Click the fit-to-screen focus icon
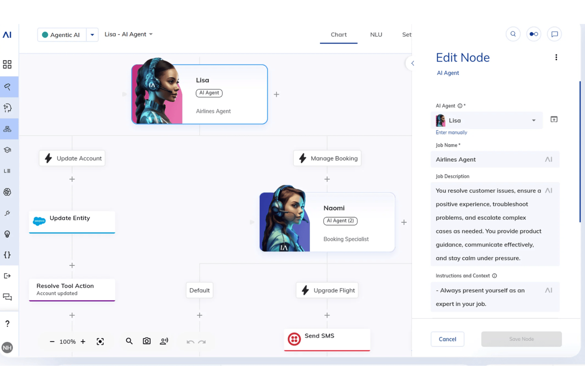The height and width of the screenshot is (390, 585). pyautogui.click(x=100, y=341)
